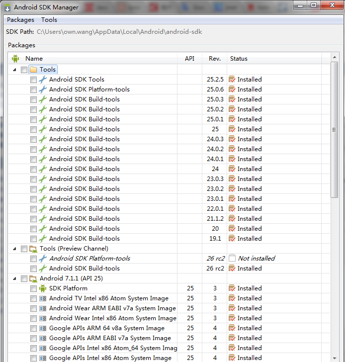Viewport: 345px width, 362px height.
Task: Click the Installed status icon for Android SDK Tools
Action: 232,80
